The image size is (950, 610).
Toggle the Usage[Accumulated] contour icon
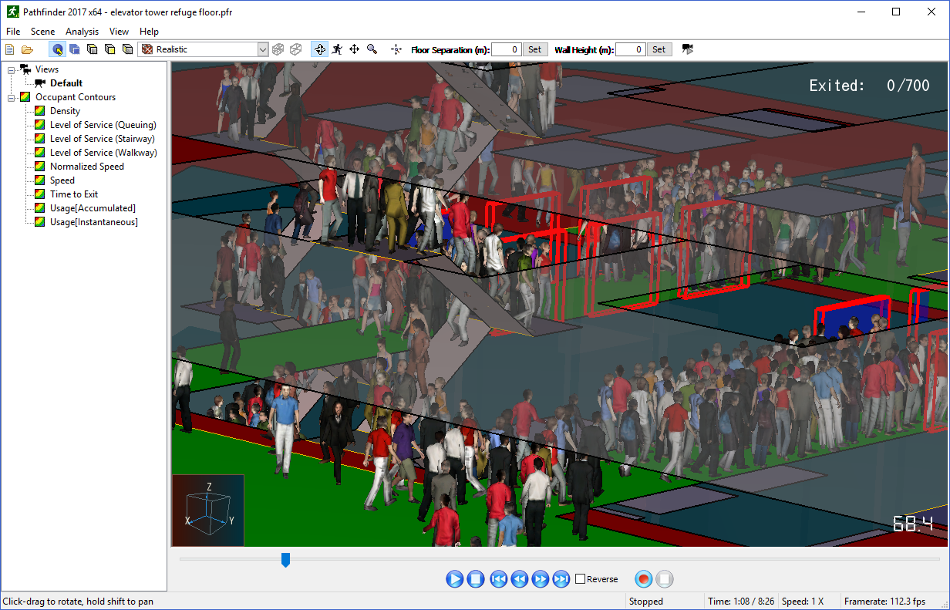pyautogui.click(x=42, y=208)
